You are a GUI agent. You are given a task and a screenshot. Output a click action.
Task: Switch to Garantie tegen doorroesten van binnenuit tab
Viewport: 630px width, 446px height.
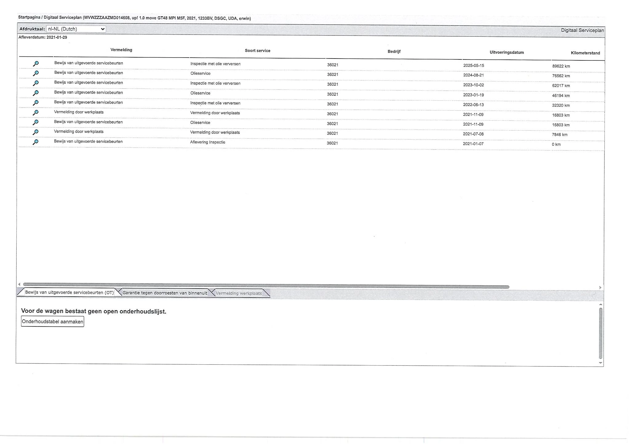pos(165,293)
